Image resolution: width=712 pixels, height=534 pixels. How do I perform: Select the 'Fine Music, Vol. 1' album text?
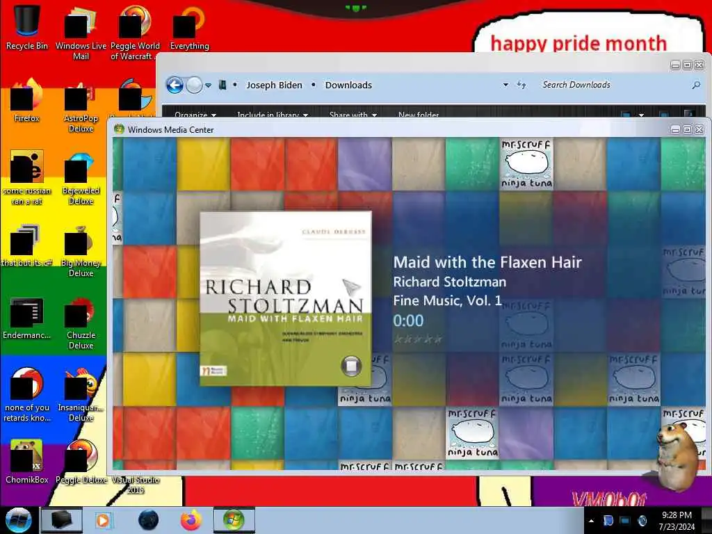447,300
